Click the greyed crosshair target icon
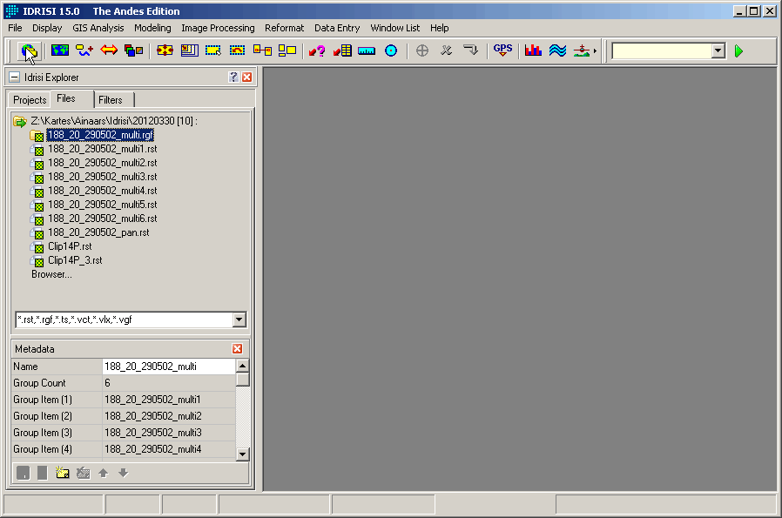This screenshot has height=518, width=782. point(422,50)
